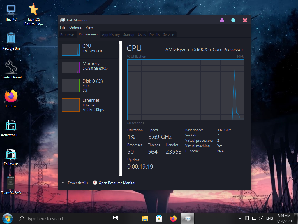This screenshot has width=298, height=224.
Task: Click the purple triangle minimize button
Action: [x=222, y=20]
